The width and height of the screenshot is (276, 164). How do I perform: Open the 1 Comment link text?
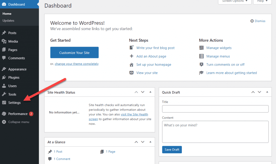62,159
